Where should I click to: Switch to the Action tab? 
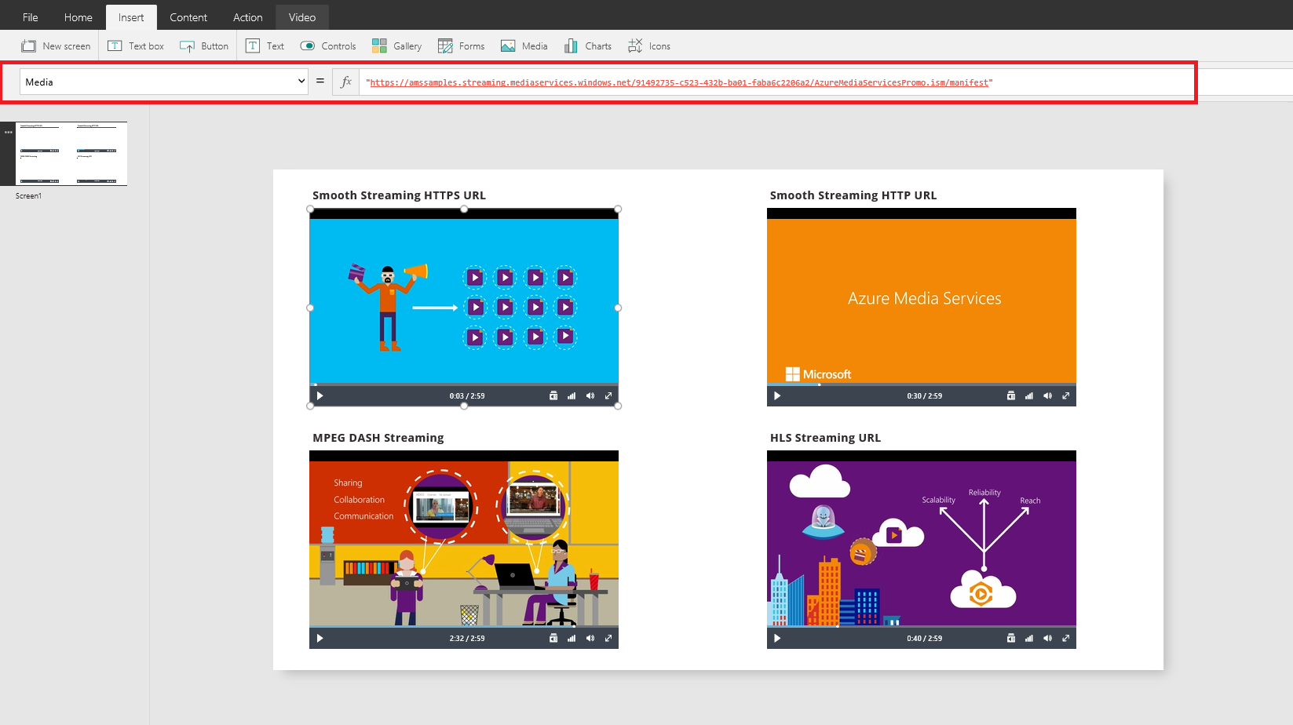coord(248,17)
